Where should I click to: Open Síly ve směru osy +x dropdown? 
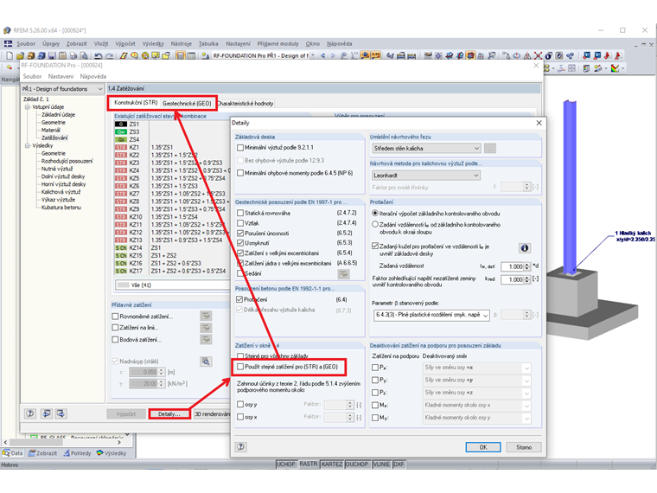click(x=477, y=368)
